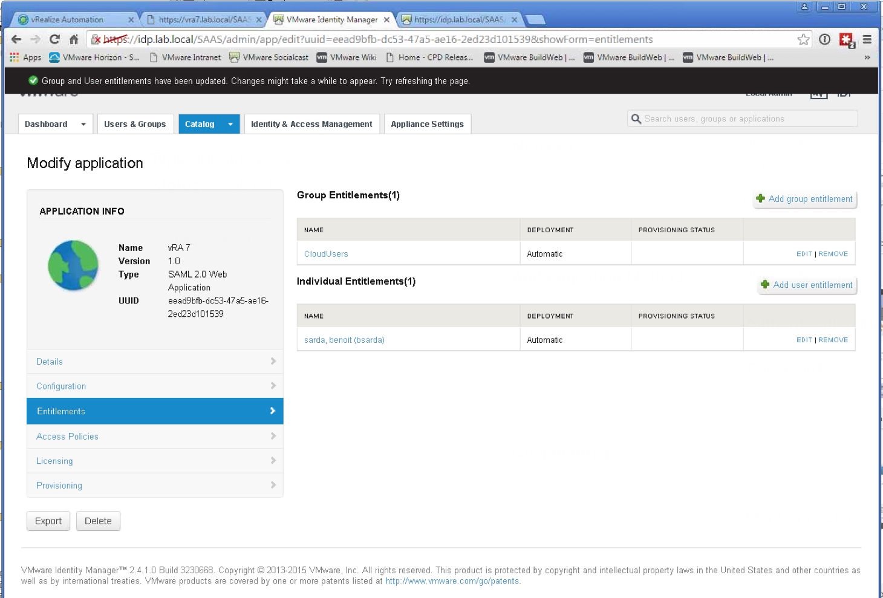
Task: Open the Chrome hamburger menu
Action: click(x=867, y=39)
